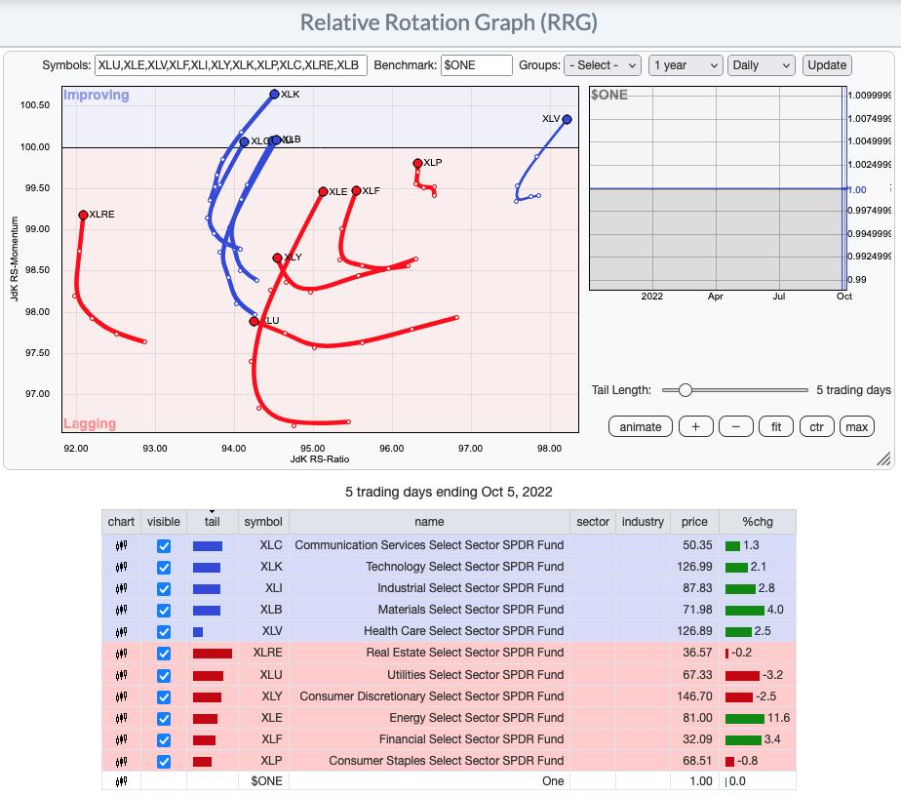Select the XLP point on the graph
Viewport: 901px width, 795px height.
(x=417, y=163)
